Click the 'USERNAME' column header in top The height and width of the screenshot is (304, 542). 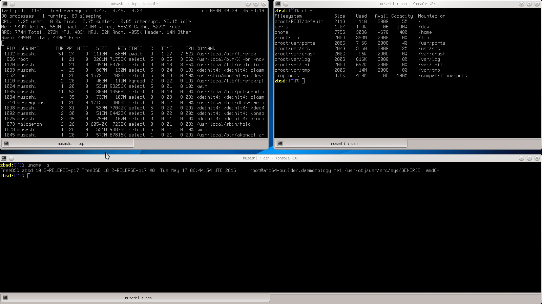coord(28,48)
